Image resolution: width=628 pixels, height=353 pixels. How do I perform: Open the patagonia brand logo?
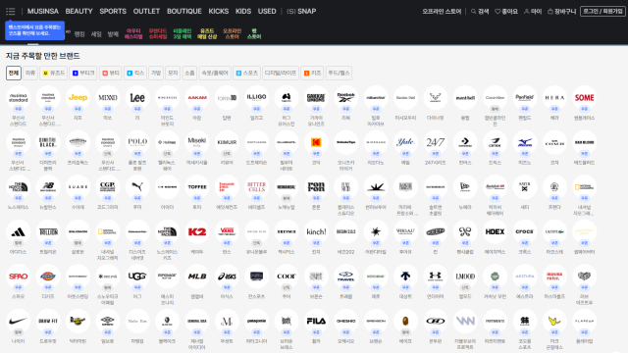coord(257,321)
